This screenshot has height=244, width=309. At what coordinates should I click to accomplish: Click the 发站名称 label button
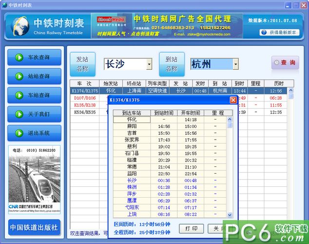(82, 64)
